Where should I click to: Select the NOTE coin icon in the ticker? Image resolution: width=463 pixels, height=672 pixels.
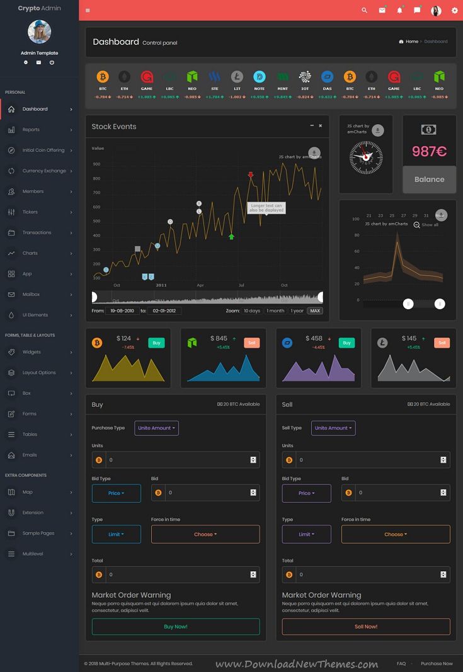pyautogui.click(x=260, y=77)
